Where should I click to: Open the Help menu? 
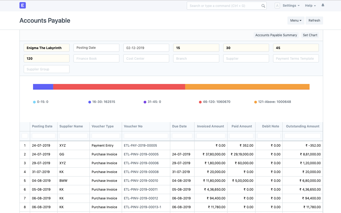pos(310,5)
